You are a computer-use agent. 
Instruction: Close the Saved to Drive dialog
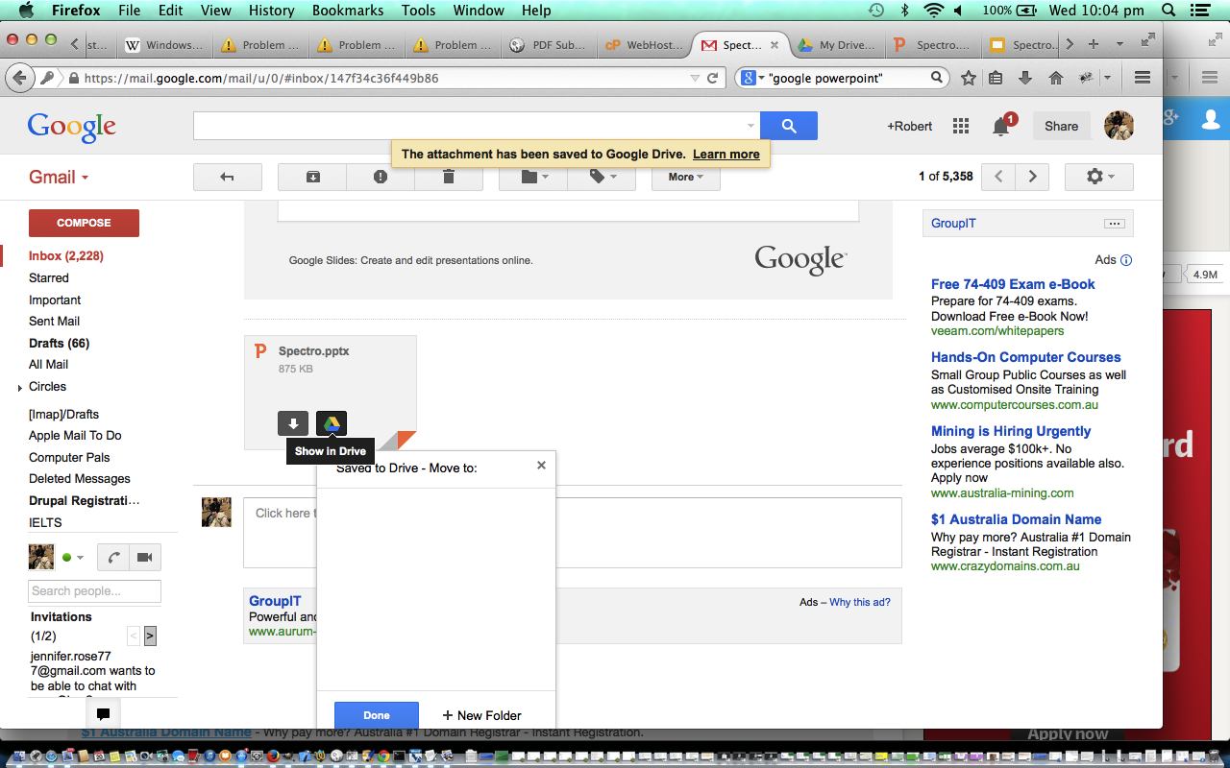point(541,465)
